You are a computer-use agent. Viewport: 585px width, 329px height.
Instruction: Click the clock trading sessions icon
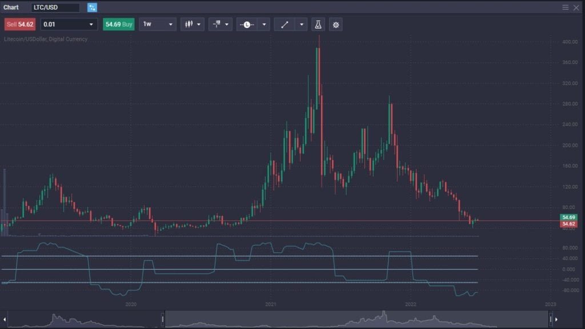pyautogui.click(x=247, y=24)
